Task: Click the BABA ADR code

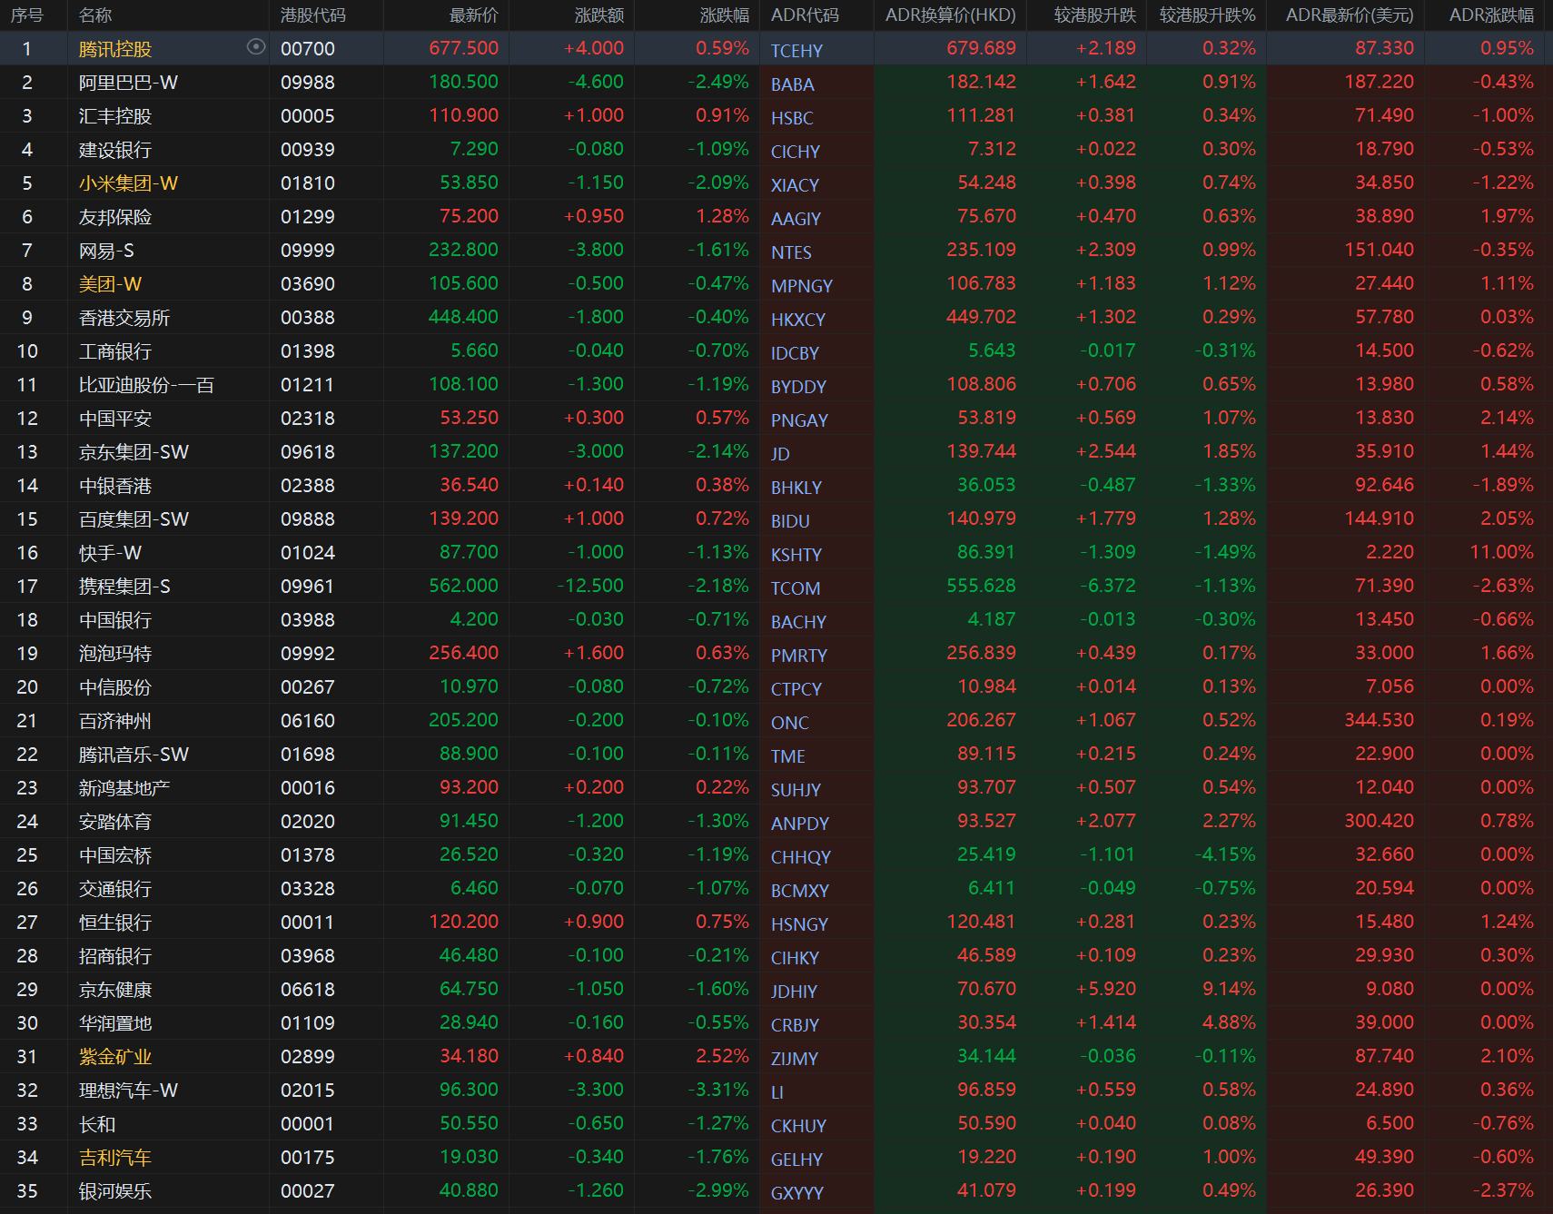Action: (792, 84)
